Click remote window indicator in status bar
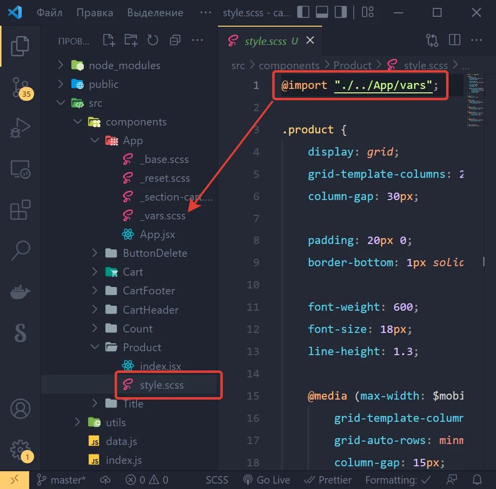 pos(14,480)
